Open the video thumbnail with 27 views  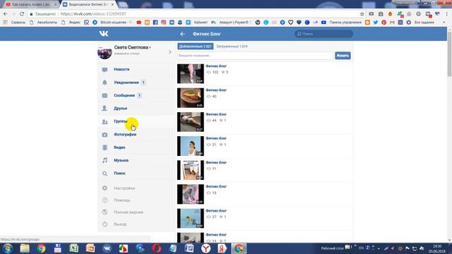click(190, 218)
